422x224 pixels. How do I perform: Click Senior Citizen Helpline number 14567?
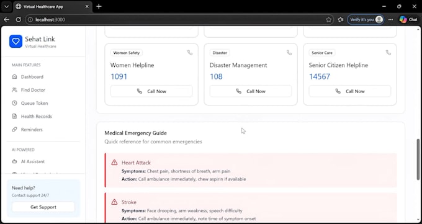319,77
